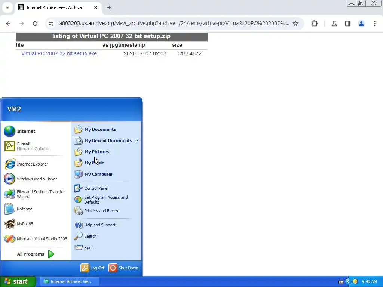
Task: Click the size column header
Action: tap(177, 45)
